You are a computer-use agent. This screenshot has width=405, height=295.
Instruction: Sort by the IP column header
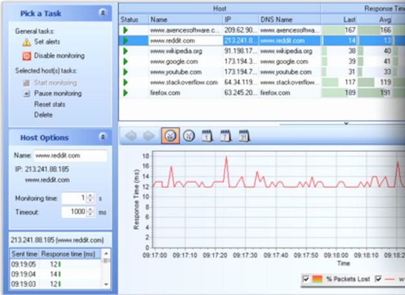240,19
